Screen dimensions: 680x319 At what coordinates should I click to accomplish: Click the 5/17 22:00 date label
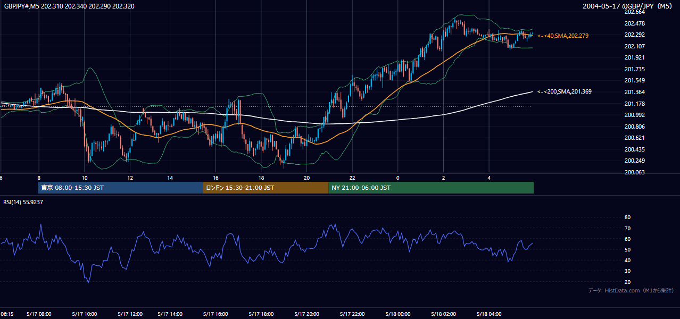click(352, 314)
